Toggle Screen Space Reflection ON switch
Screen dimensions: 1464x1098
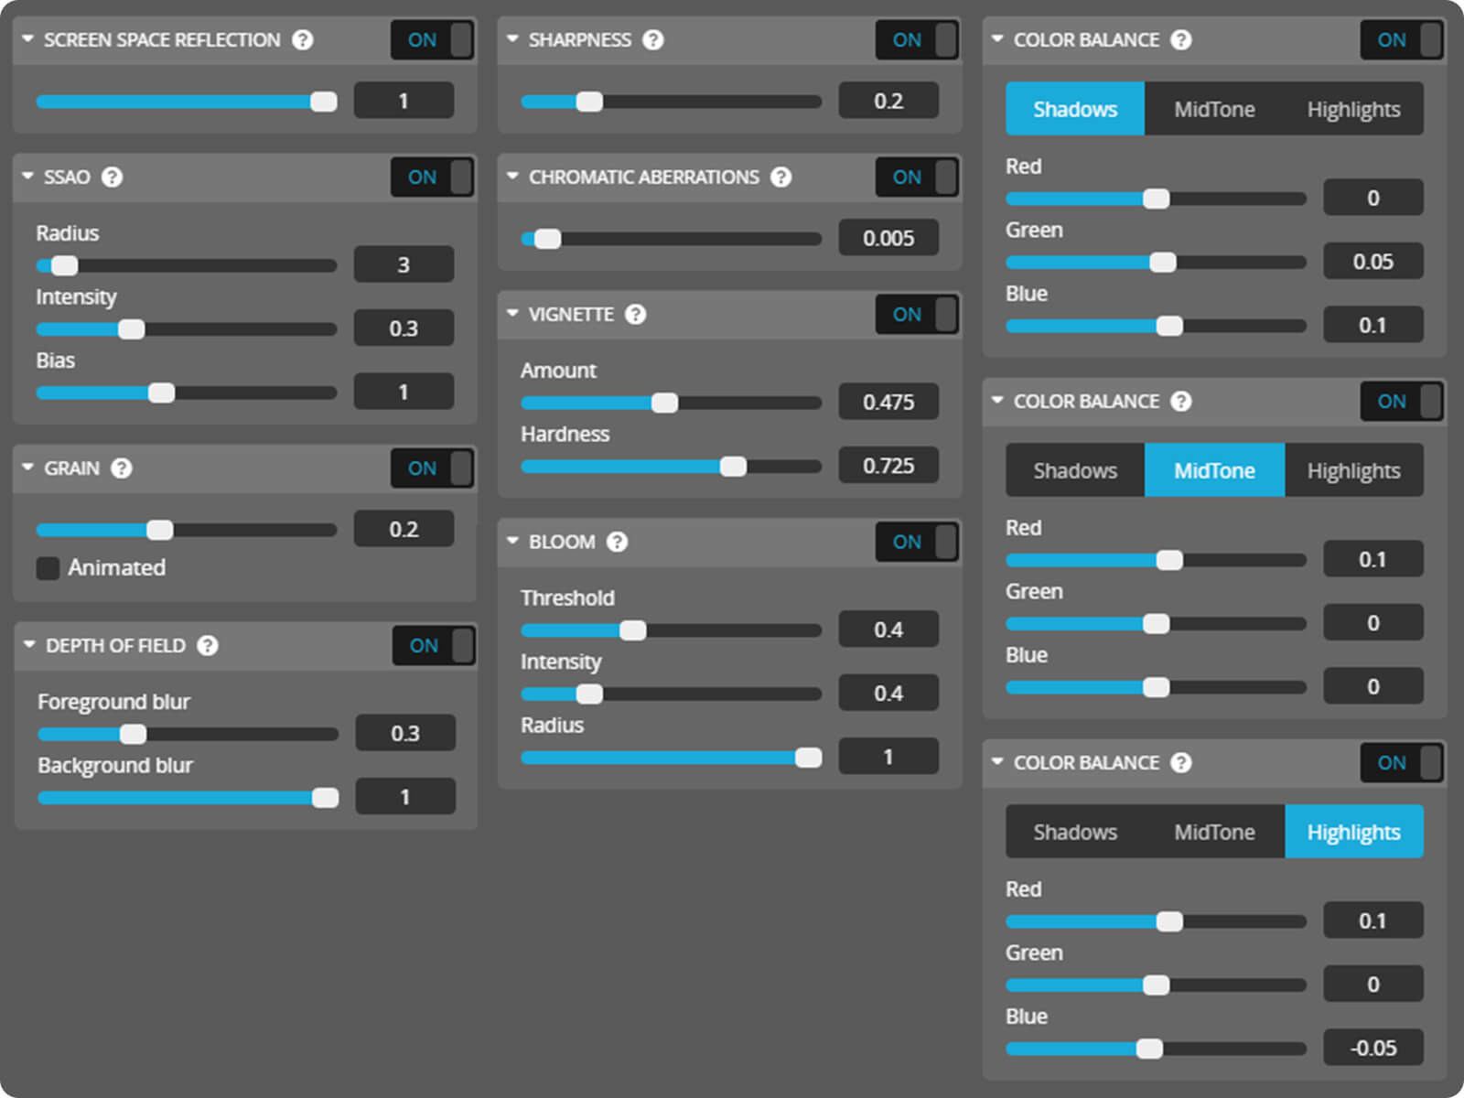pyautogui.click(x=432, y=40)
